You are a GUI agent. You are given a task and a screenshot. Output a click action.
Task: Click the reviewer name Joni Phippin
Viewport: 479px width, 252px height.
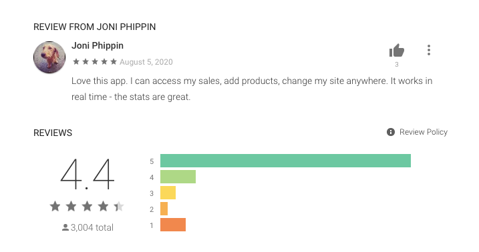[98, 46]
